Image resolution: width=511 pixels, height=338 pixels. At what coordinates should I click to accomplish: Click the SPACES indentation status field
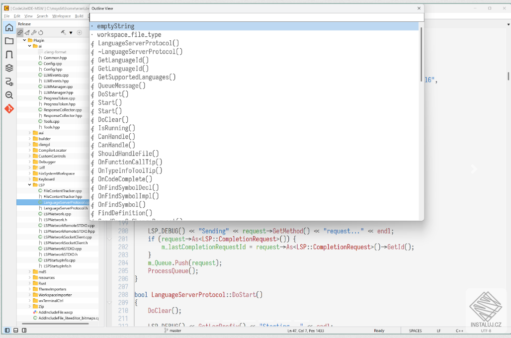pyautogui.click(x=415, y=331)
